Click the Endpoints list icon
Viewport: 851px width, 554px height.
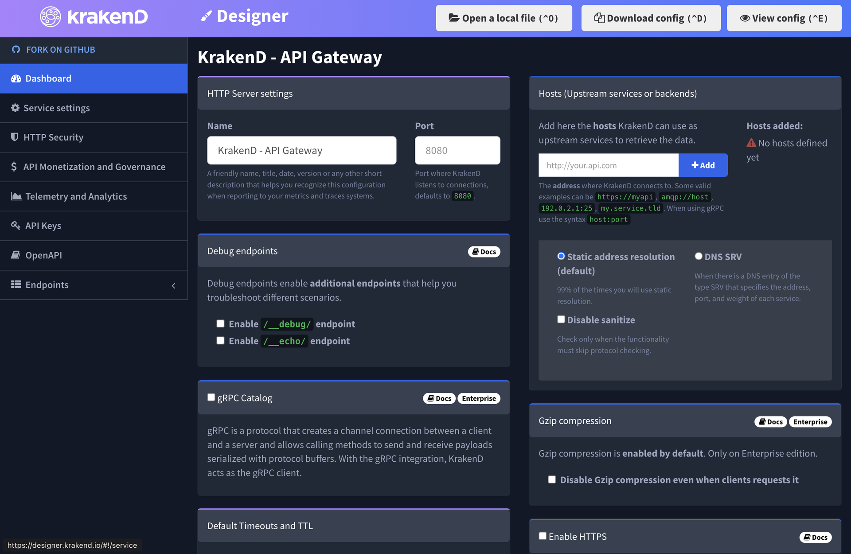(16, 285)
